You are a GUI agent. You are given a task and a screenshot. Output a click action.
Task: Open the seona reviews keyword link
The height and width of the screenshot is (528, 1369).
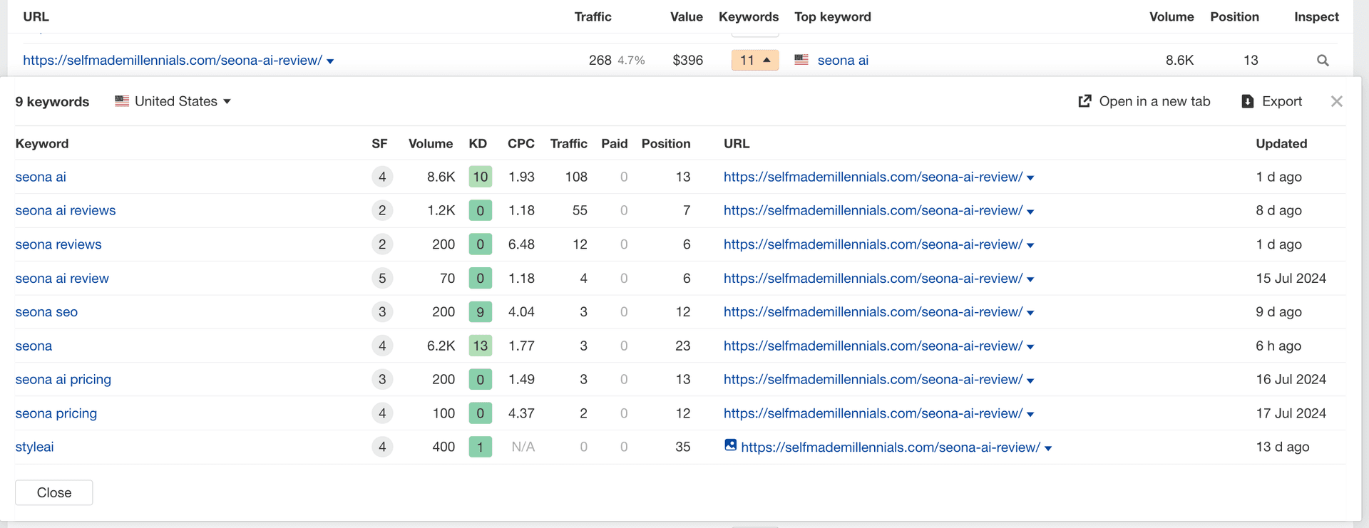(x=58, y=244)
